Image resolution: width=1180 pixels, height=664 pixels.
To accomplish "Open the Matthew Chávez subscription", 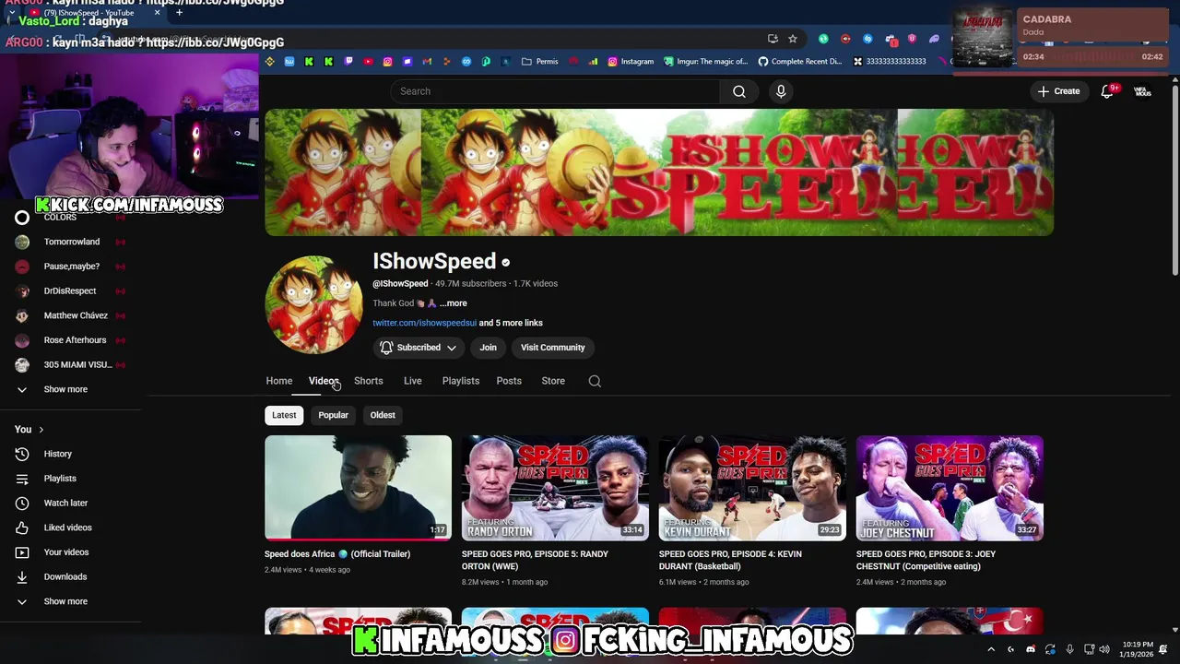I will coord(76,315).
